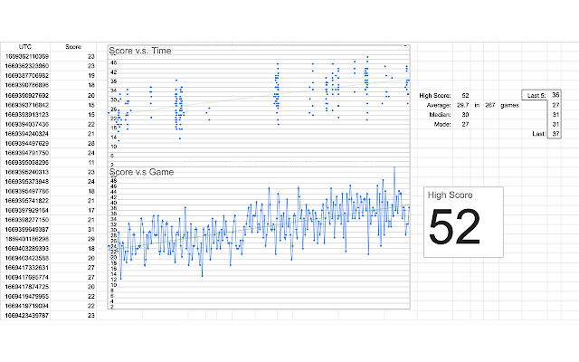Viewport: 579px width, 362px height.
Task: Click the 'in' text cell after 29.7
Action: point(477,105)
